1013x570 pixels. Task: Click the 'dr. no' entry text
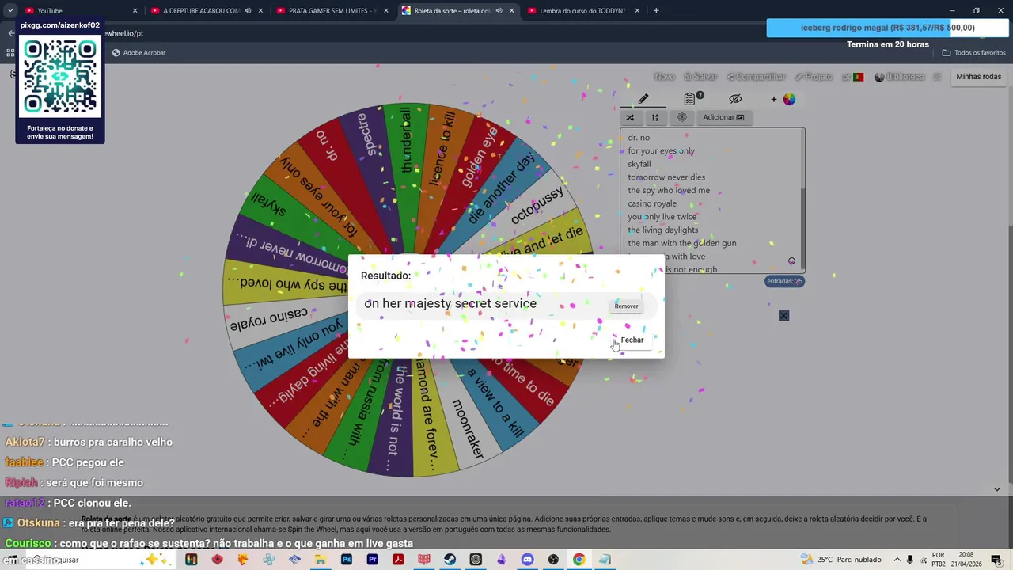point(639,138)
